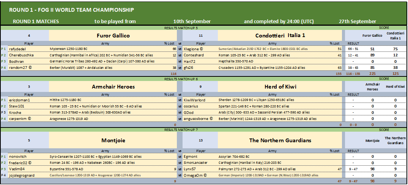Select the Montjoie team name cell
The width and height of the screenshot is (408, 185).
113,140
